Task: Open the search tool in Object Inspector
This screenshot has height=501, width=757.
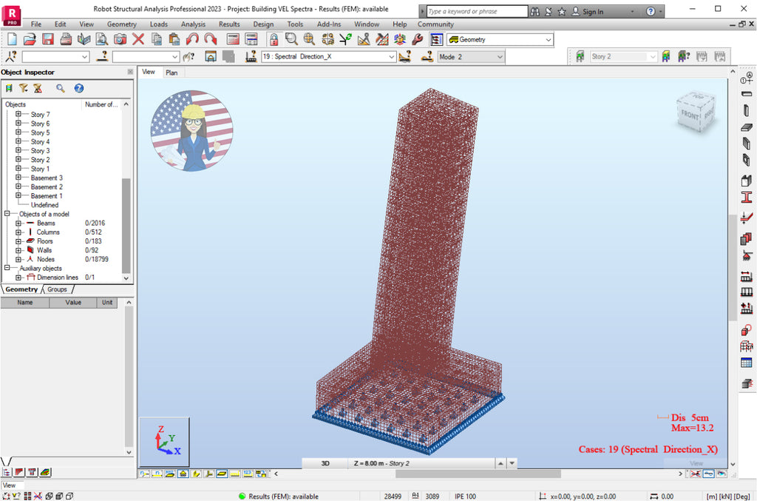Action: (59, 88)
